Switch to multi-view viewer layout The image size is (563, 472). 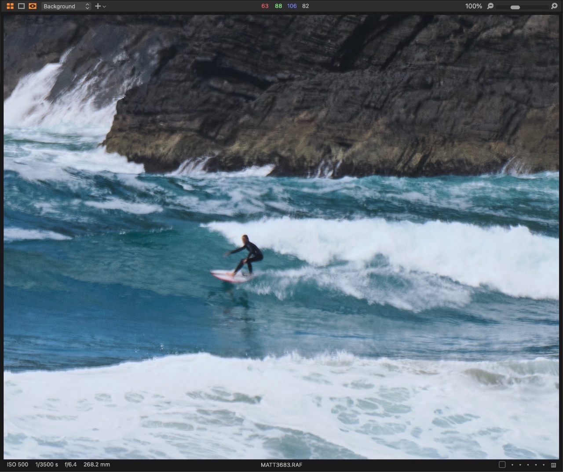(x=10, y=6)
